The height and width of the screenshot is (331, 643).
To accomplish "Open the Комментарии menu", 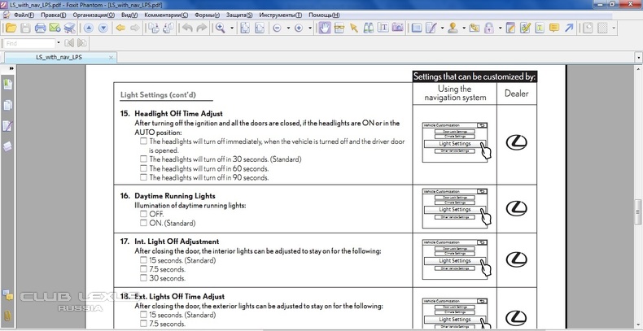I will 166,15.
